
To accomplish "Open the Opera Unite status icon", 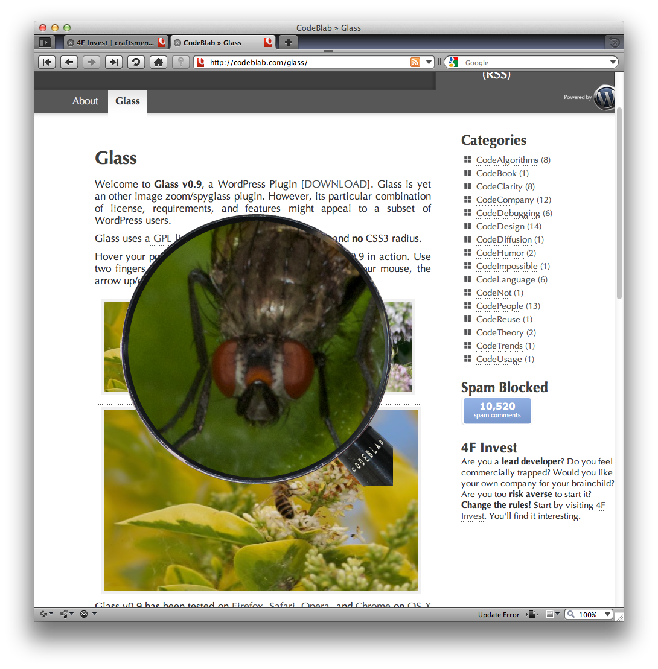I will pos(66,614).
